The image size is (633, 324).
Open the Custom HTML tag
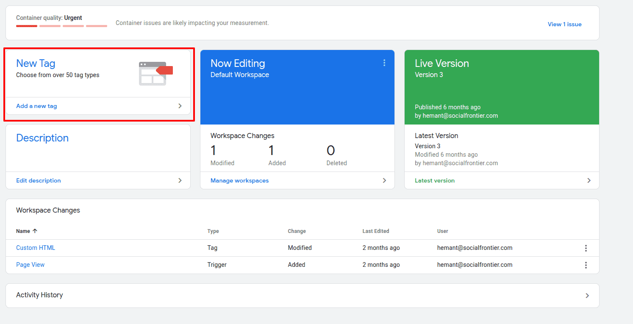36,248
